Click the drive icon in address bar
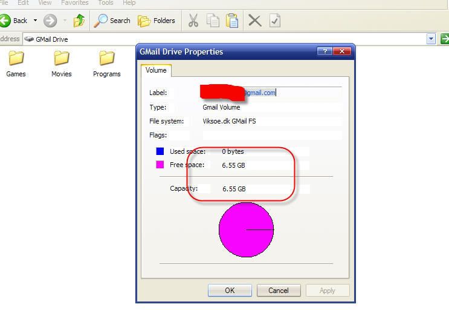The height and width of the screenshot is (310, 449). [29, 39]
